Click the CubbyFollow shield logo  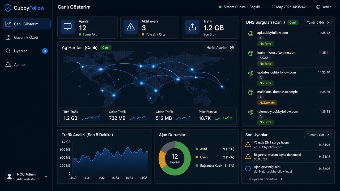[8, 8]
